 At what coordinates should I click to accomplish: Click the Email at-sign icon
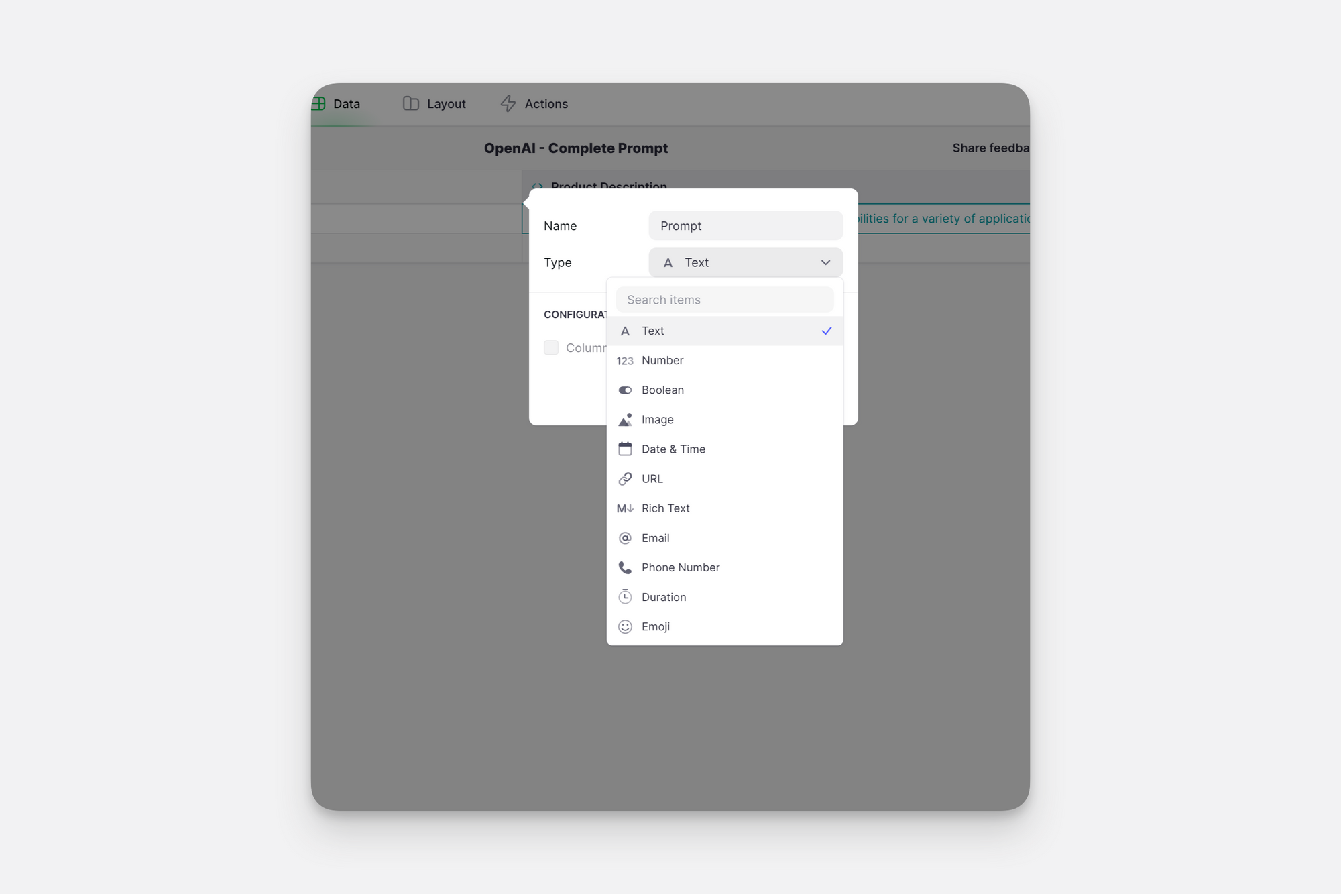pos(624,538)
